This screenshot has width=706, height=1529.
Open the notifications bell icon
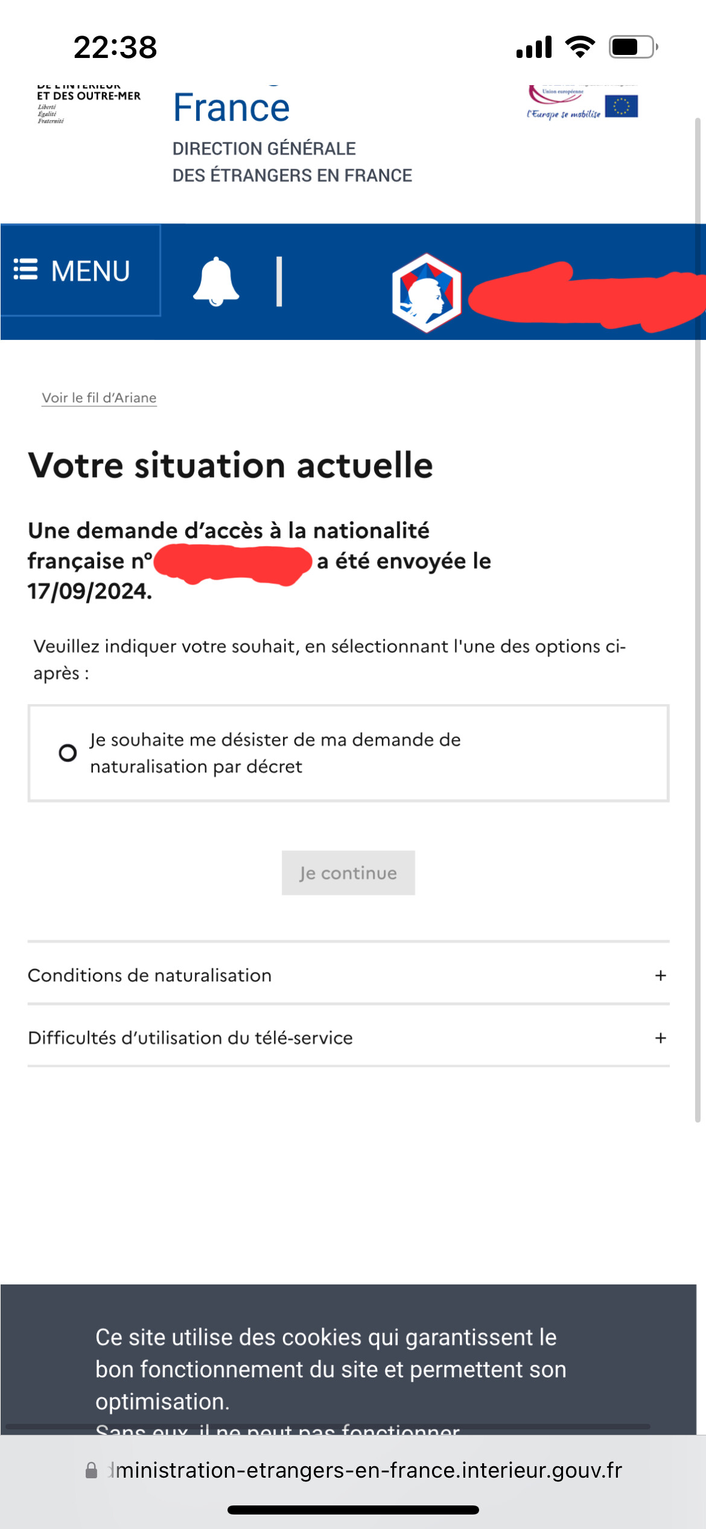[216, 281]
